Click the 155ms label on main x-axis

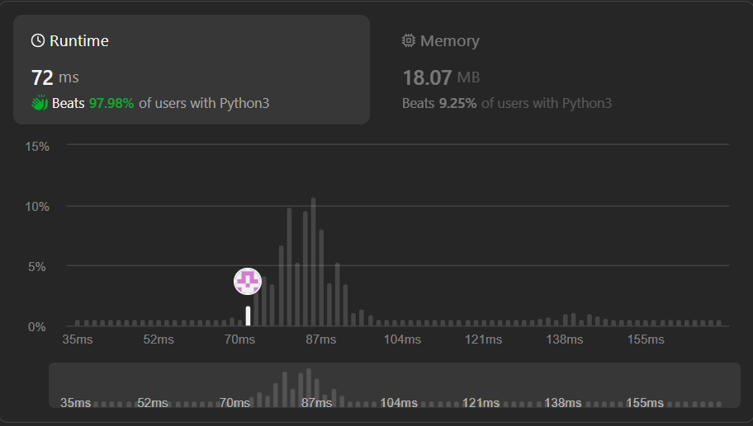[645, 339]
